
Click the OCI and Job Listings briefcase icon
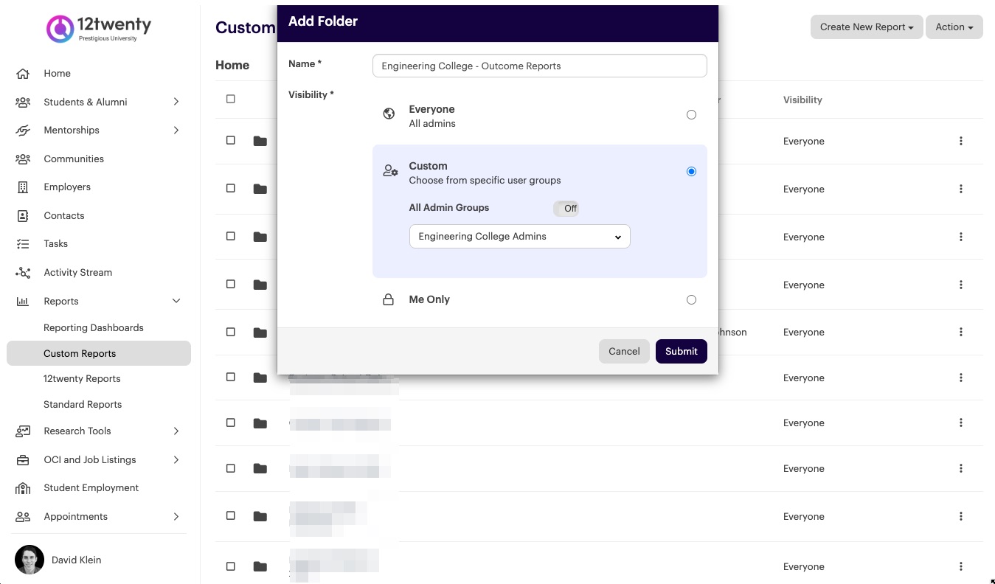pos(23,460)
